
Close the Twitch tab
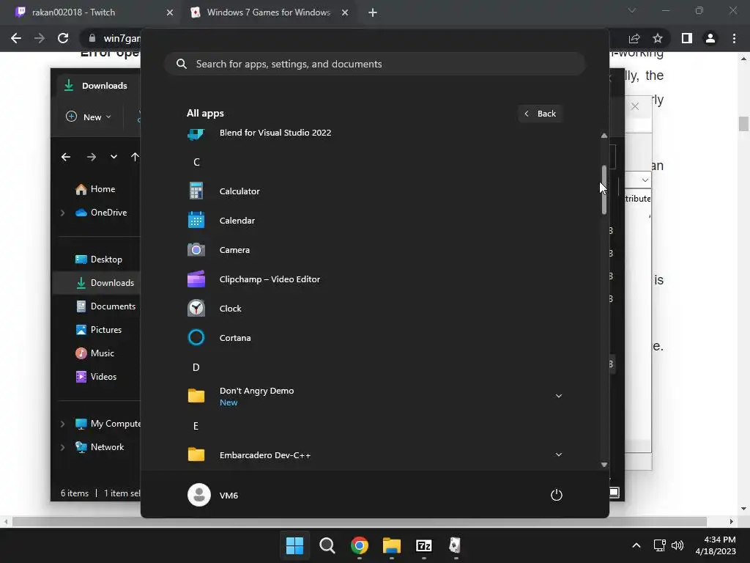coord(170,12)
